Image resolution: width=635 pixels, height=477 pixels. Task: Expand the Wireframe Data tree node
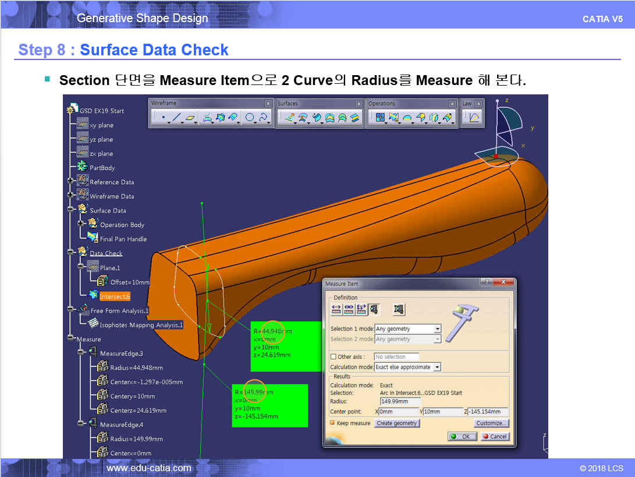click(71, 196)
